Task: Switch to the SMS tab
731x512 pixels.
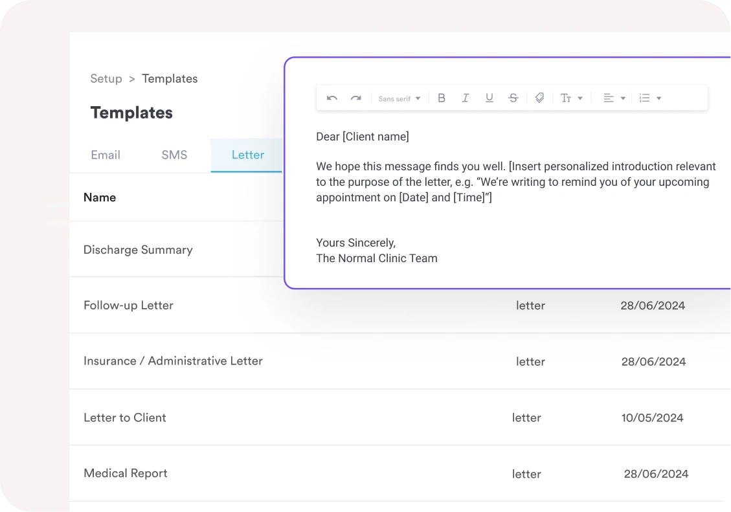Action: pyautogui.click(x=174, y=155)
